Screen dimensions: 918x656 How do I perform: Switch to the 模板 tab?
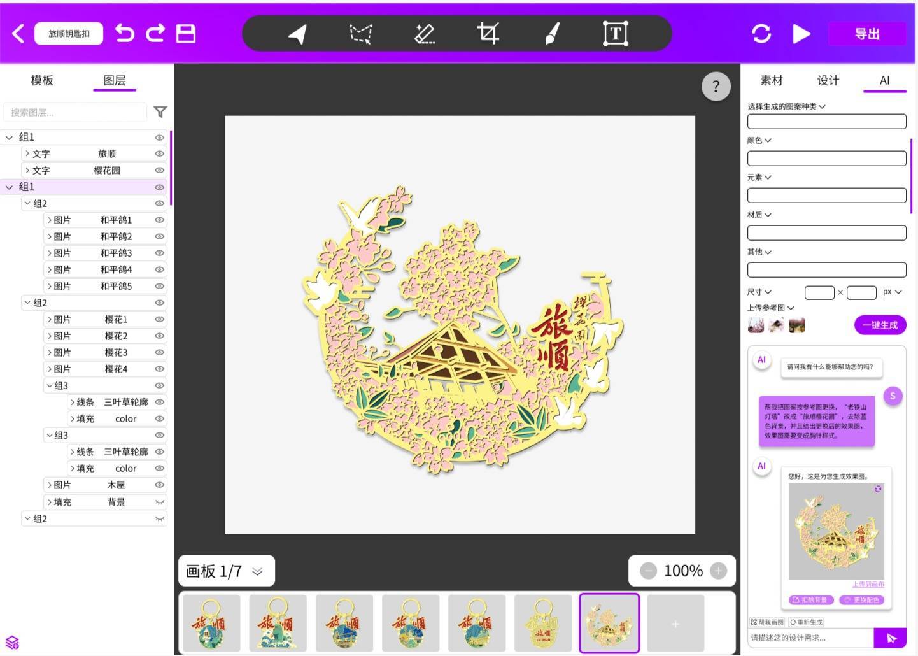pos(42,80)
